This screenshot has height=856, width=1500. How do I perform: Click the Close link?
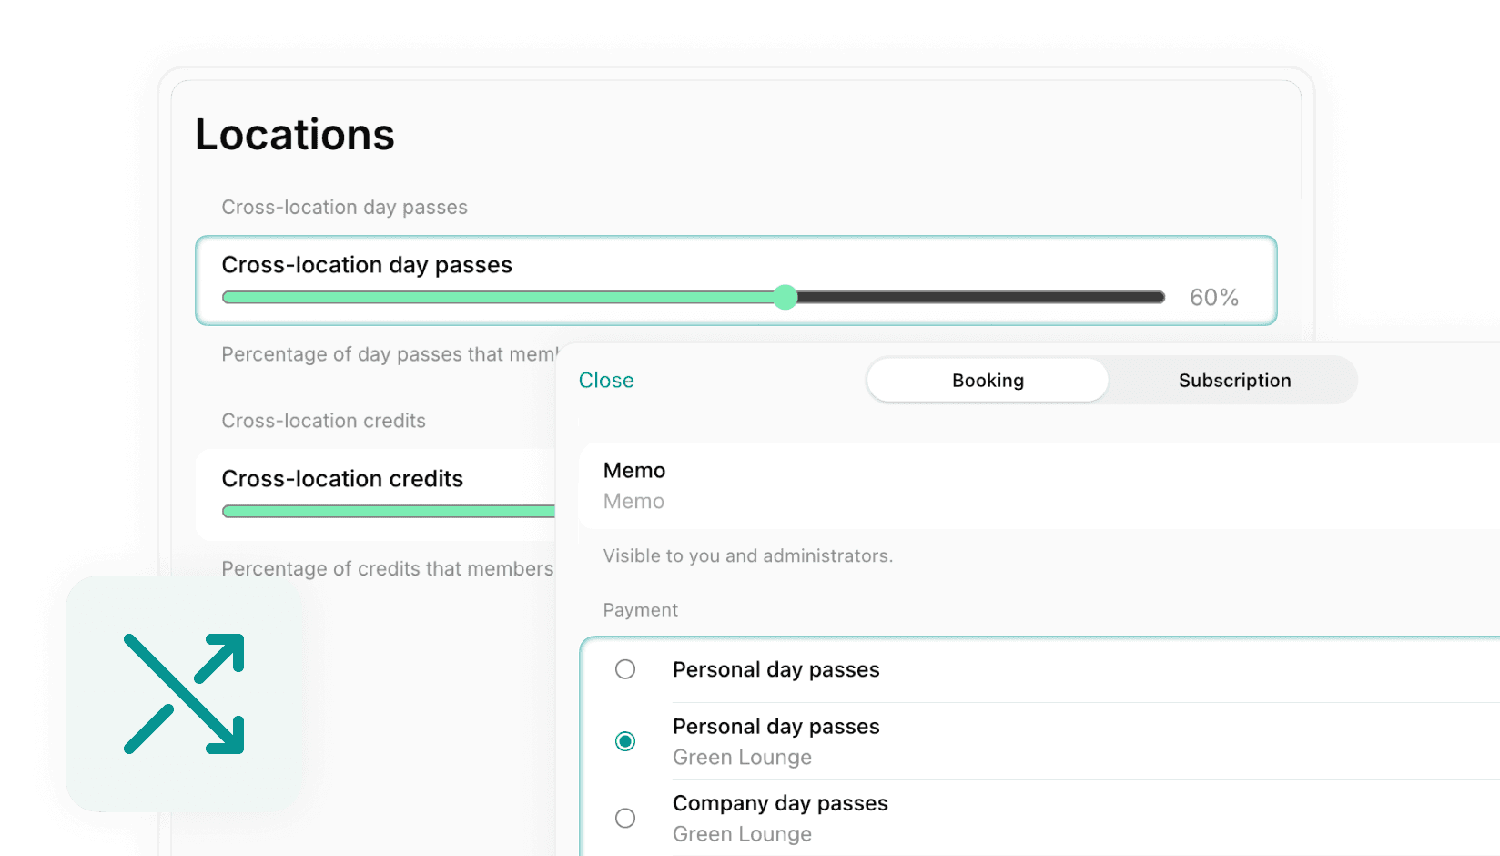tap(605, 380)
